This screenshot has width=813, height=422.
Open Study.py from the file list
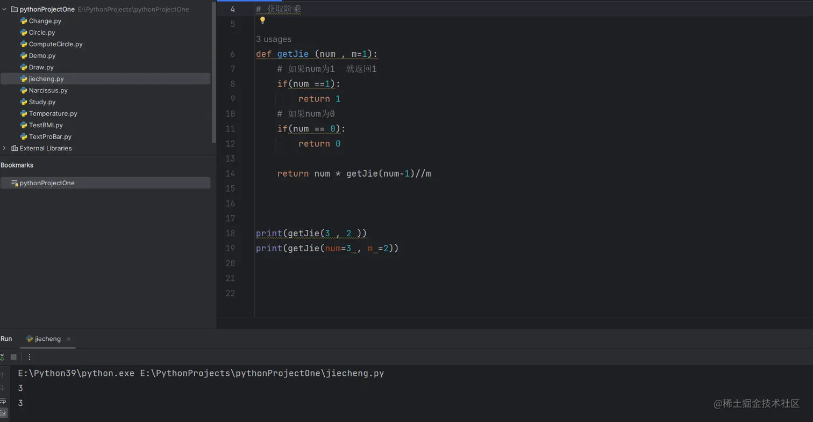42,102
